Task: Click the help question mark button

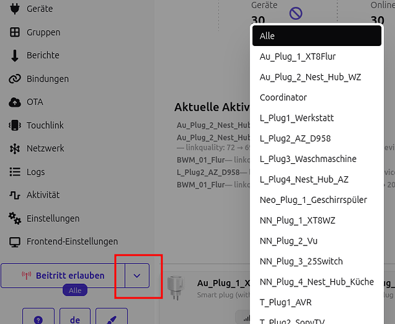Action: 38,318
